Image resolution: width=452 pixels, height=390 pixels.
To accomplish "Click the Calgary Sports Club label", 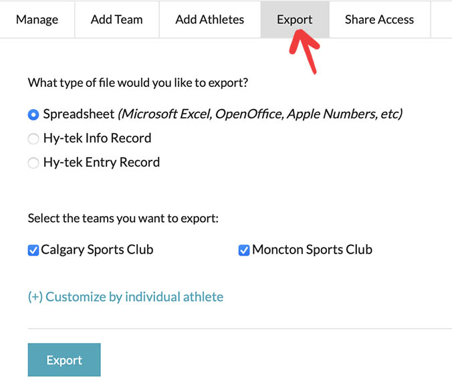I will coord(97,250).
